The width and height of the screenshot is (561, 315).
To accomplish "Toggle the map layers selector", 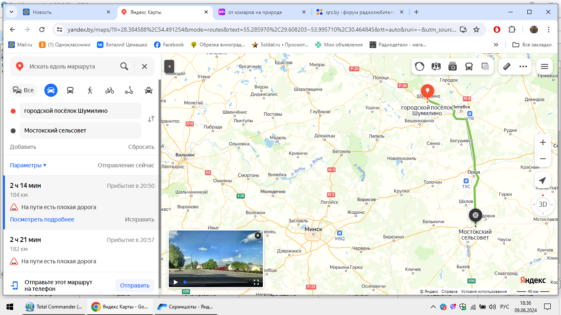I will coord(485,66).
